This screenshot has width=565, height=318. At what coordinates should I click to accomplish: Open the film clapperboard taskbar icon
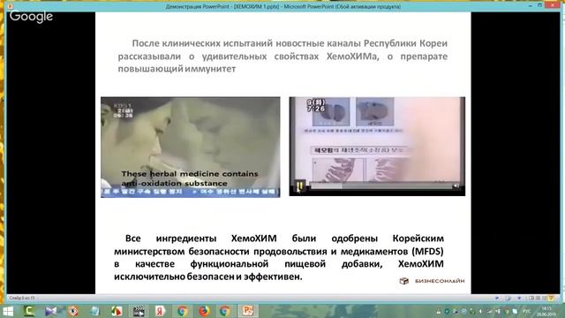139,311
